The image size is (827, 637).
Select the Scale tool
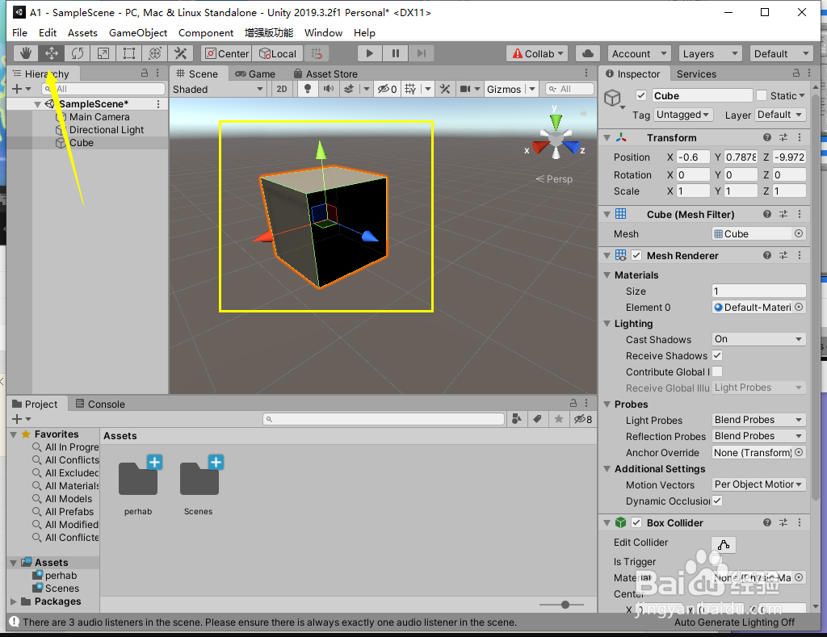pos(103,53)
